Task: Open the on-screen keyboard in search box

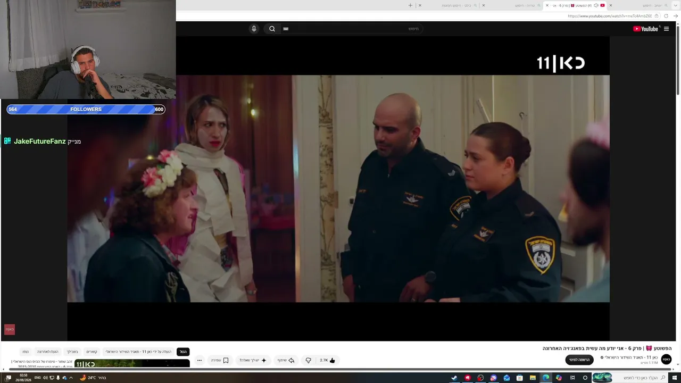Action: point(286,29)
